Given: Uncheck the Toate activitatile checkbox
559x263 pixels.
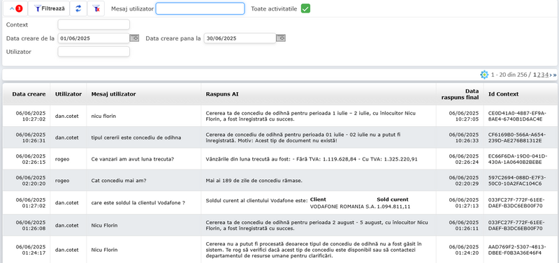Looking at the screenshot, I should [x=305, y=8].
